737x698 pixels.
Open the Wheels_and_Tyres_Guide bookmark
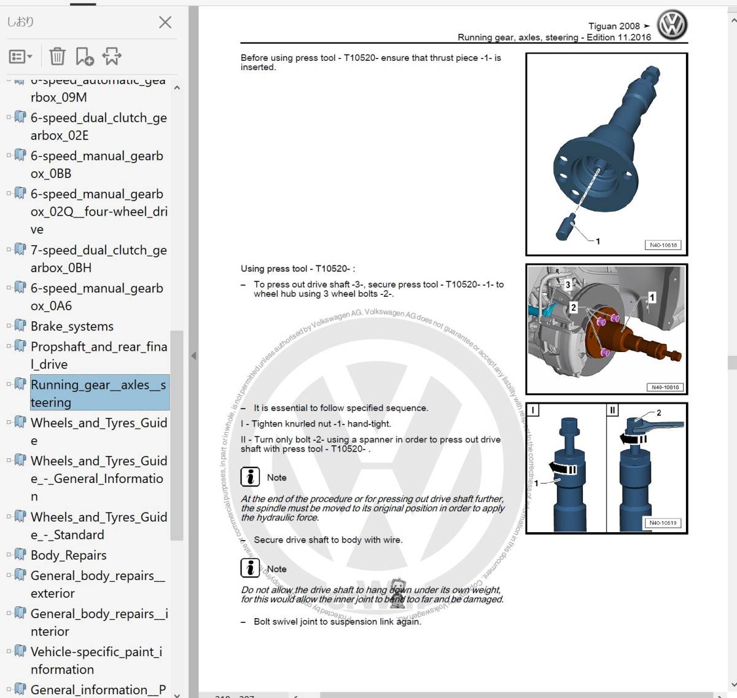click(x=99, y=431)
